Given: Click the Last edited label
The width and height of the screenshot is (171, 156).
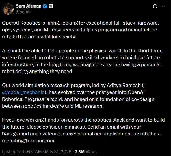Looking at the screenshot, I should 13,152.
